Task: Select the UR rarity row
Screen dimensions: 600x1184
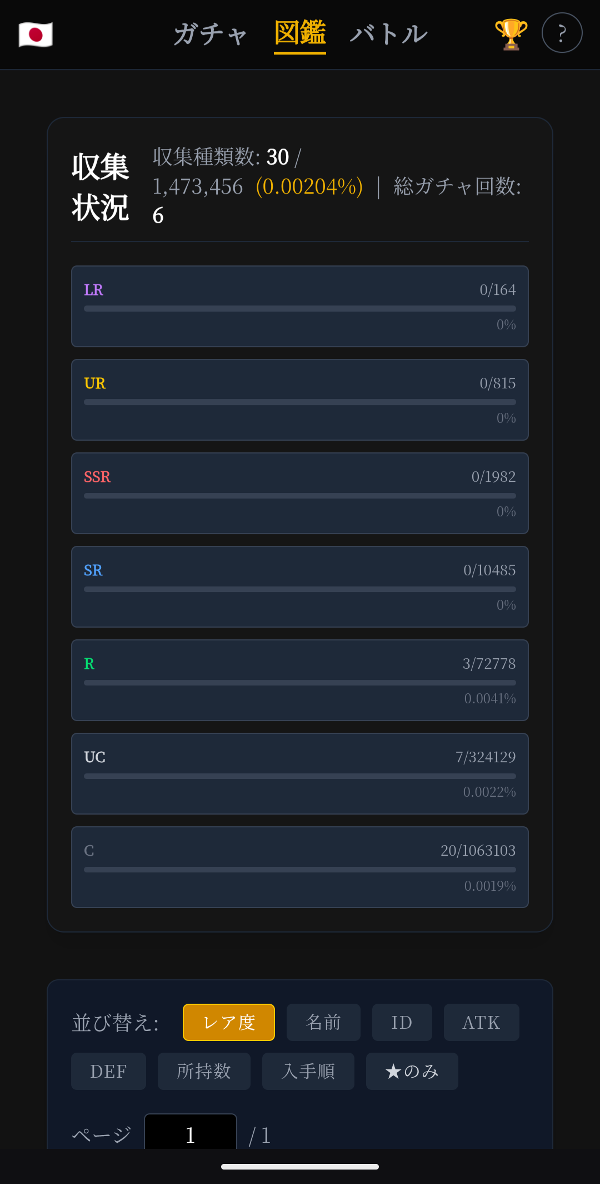Action: point(300,399)
